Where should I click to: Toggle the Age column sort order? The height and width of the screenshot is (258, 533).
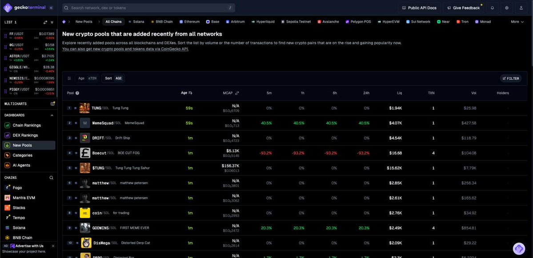click(x=190, y=93)
